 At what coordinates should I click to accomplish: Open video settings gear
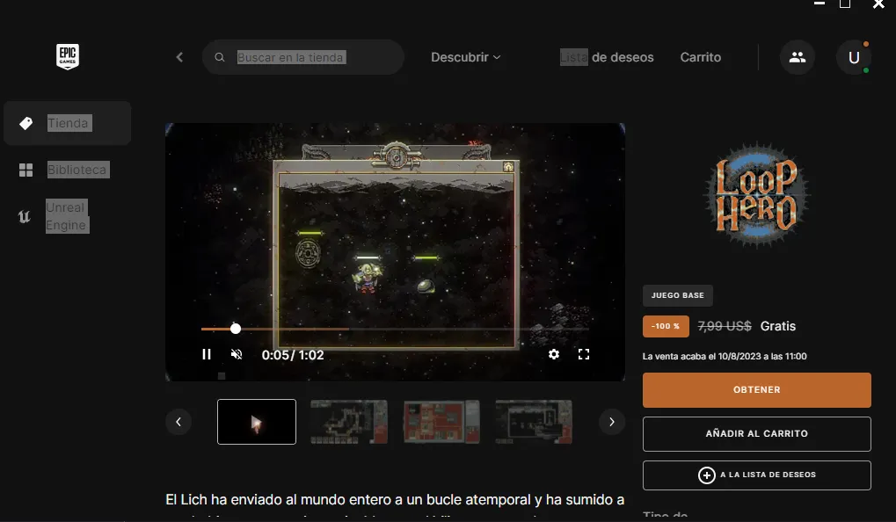554,354
